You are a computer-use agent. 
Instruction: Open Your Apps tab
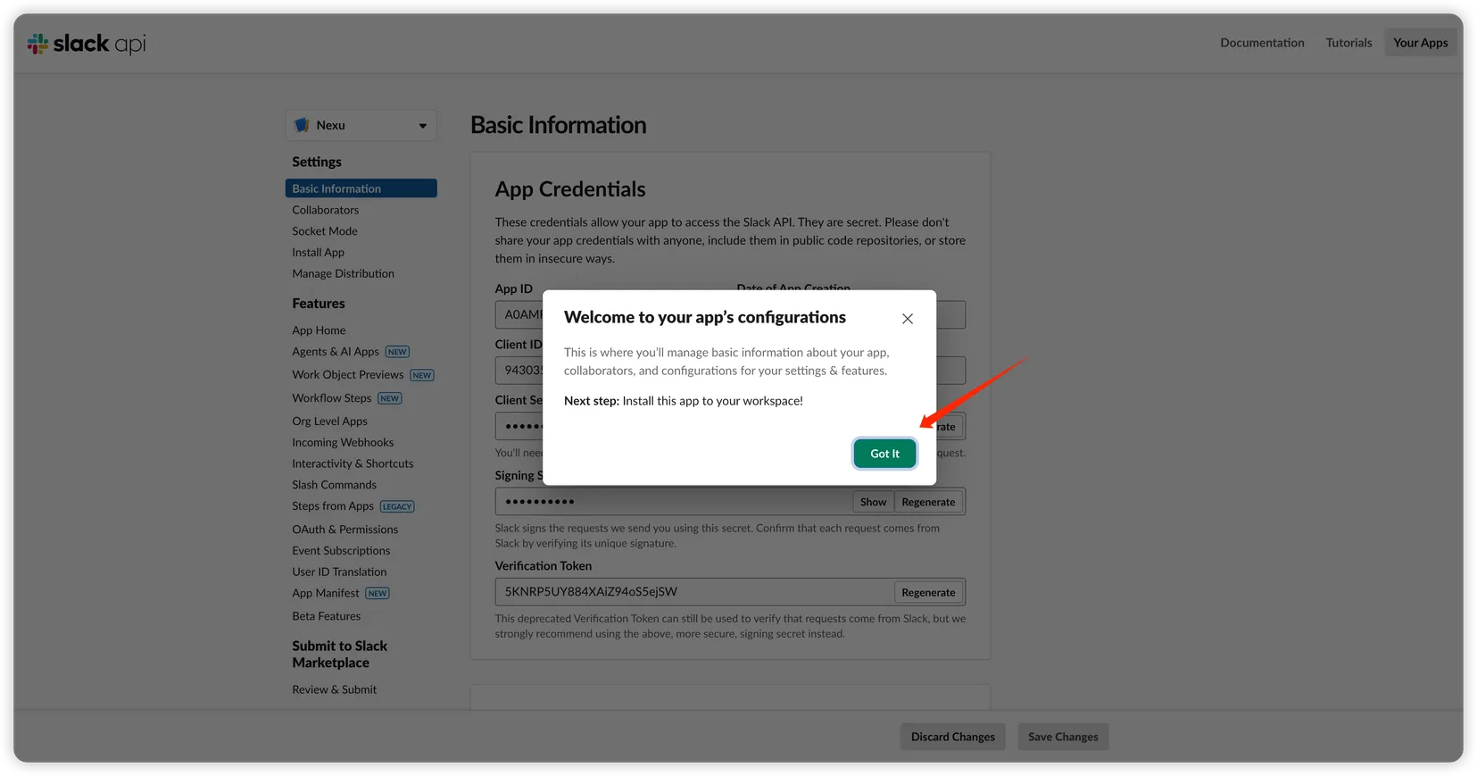coord(1420,43)
